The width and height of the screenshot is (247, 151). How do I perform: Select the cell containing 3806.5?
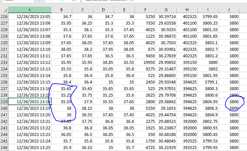pos(208,108)
